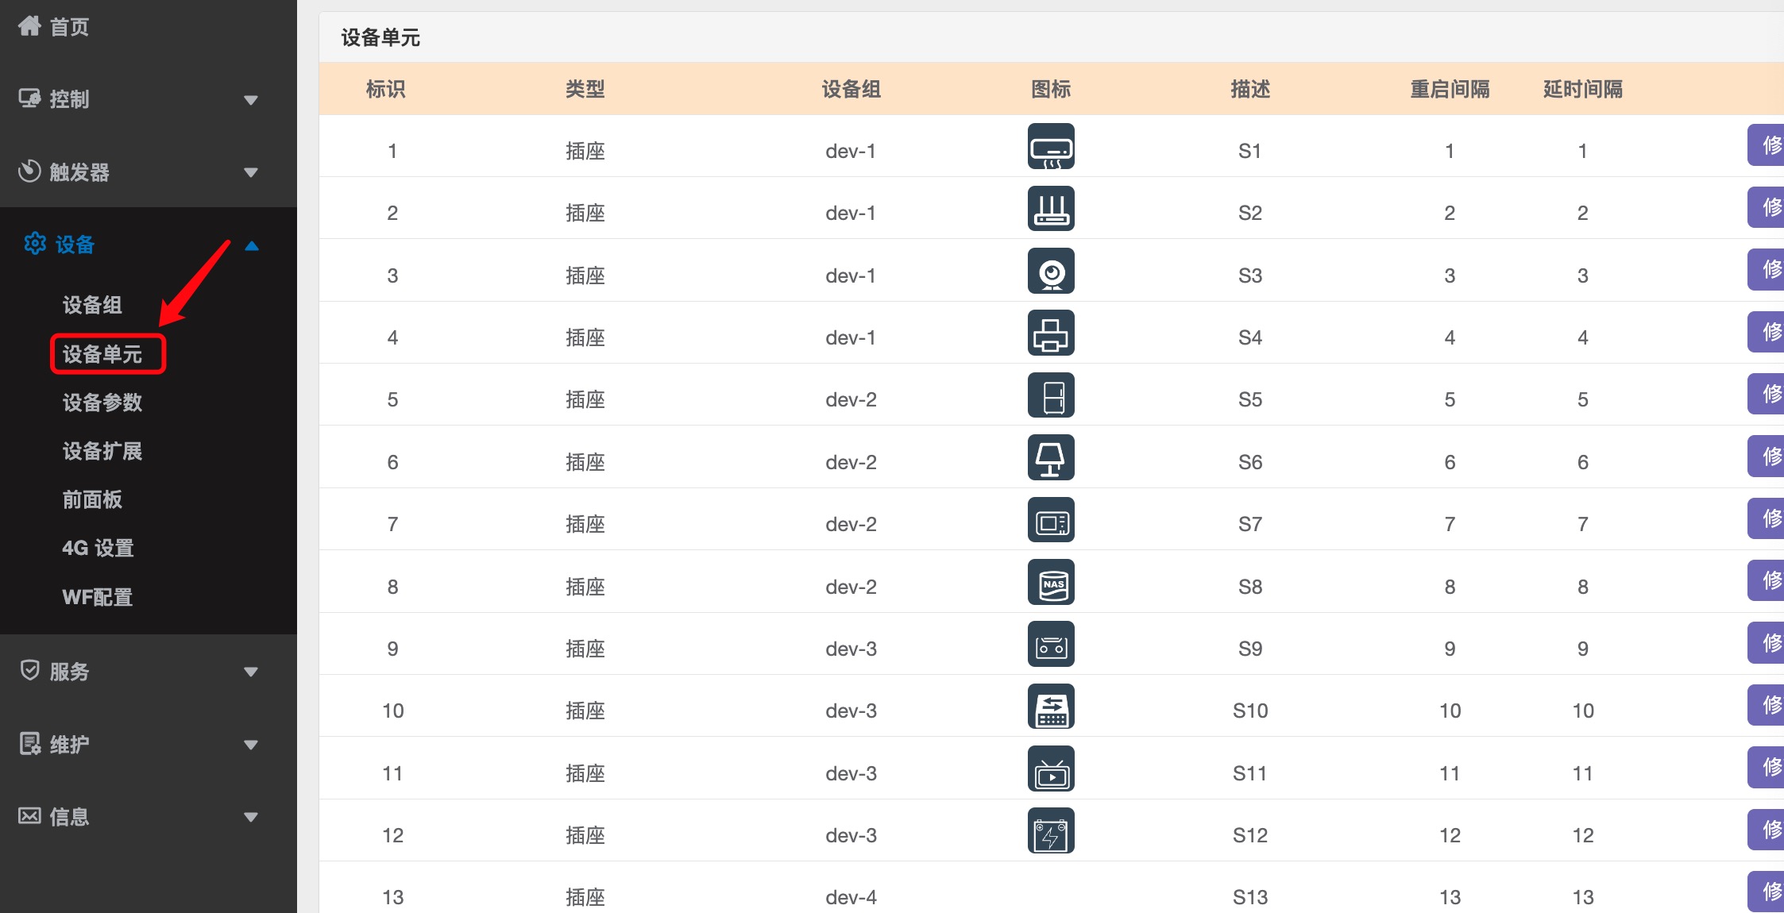Collapse the 设备 menu arrow

point(252,245)
